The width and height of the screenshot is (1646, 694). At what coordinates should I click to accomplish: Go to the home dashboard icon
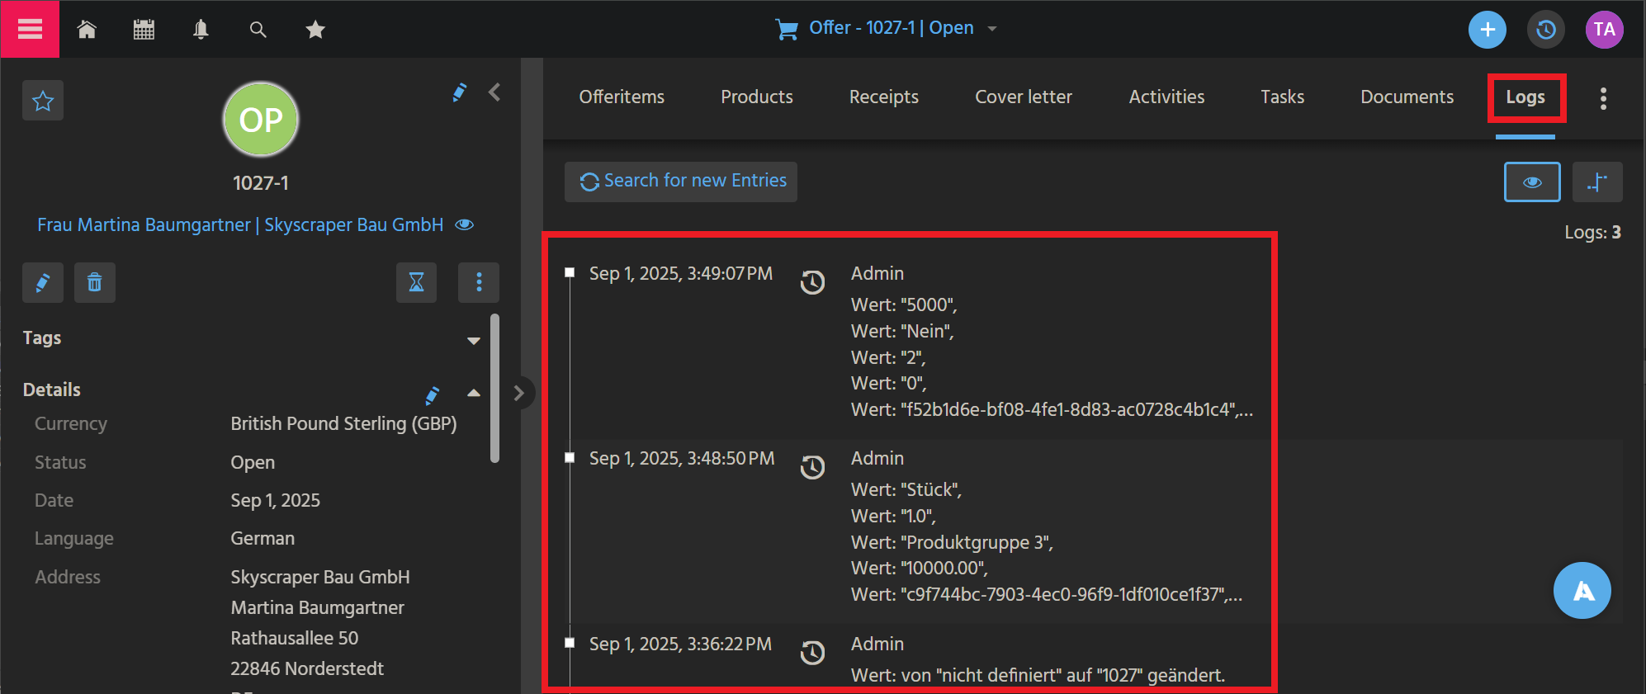pyautogui.click(x=87, y=30)
